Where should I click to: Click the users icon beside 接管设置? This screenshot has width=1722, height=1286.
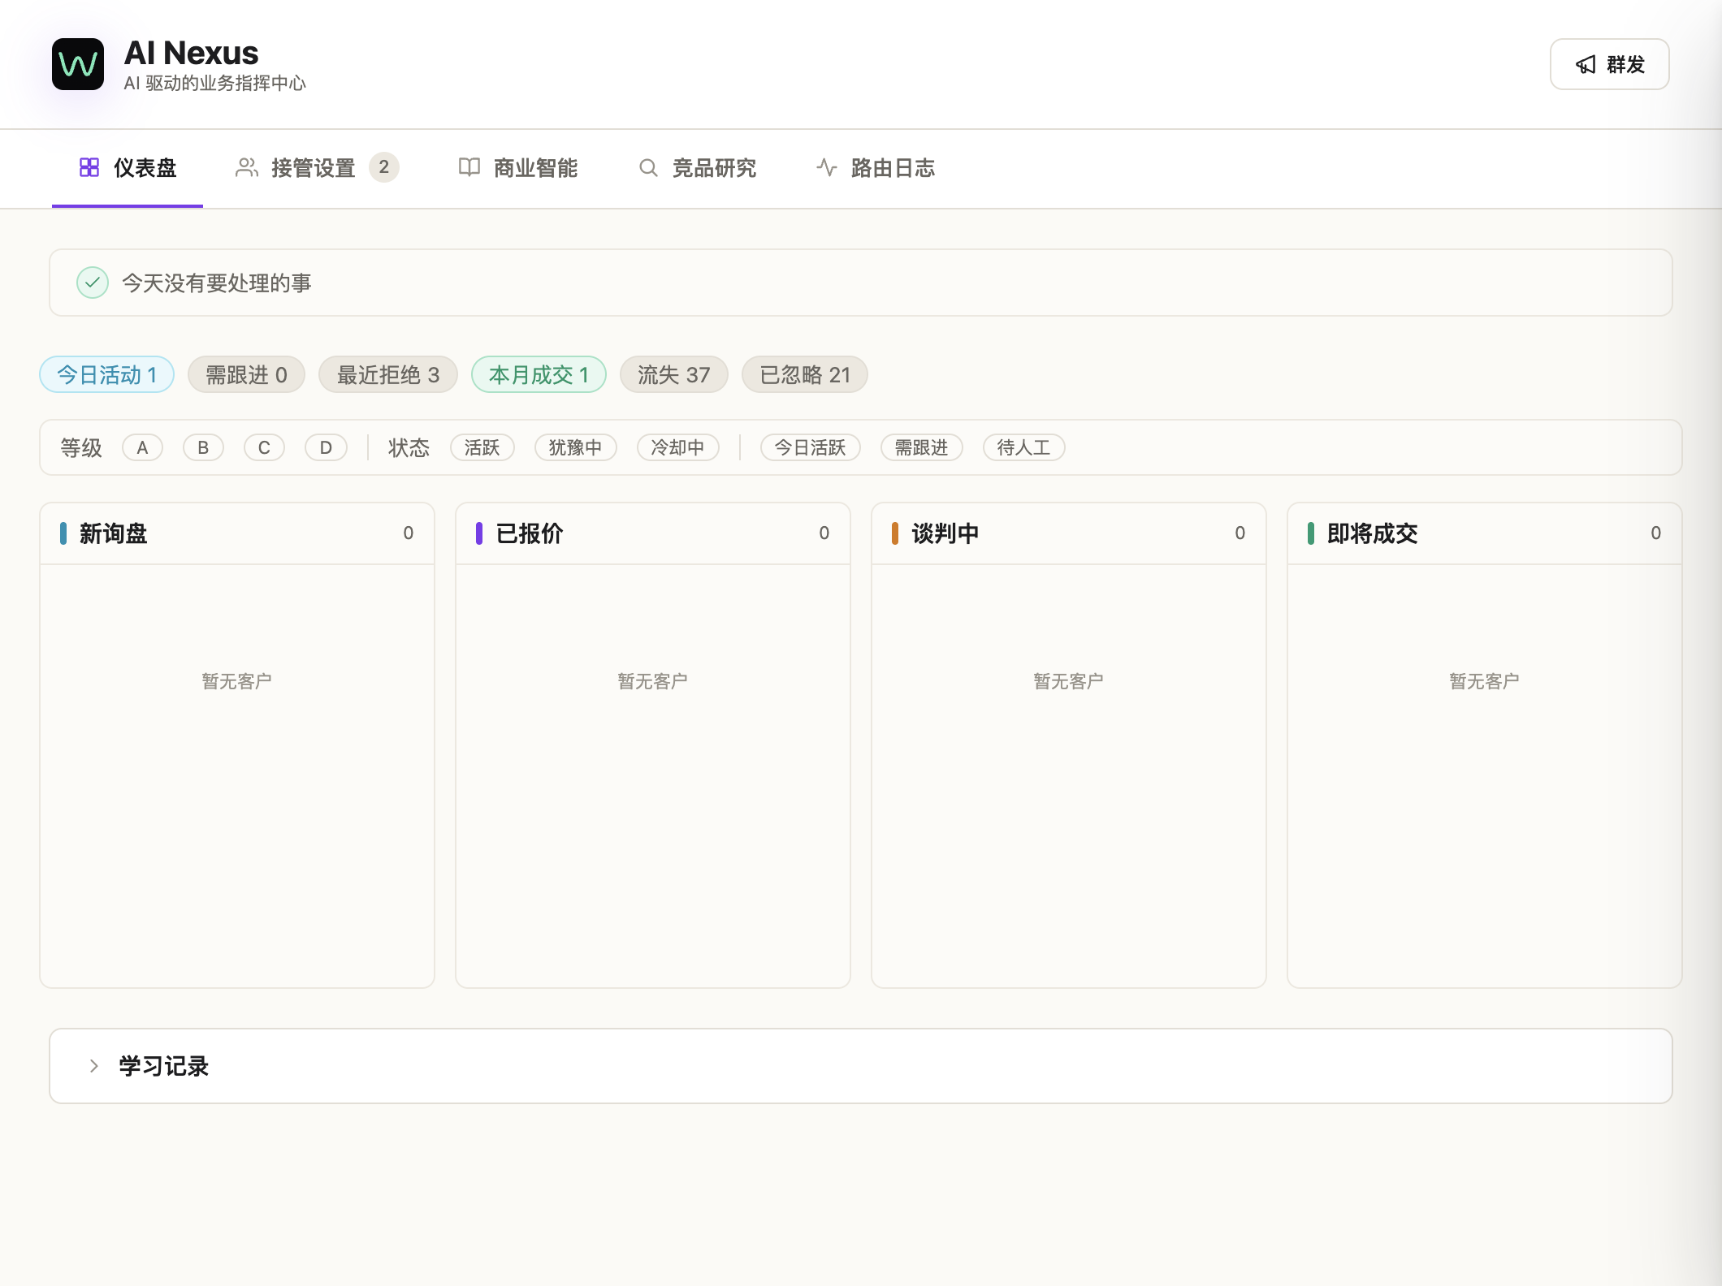[246, 167]
